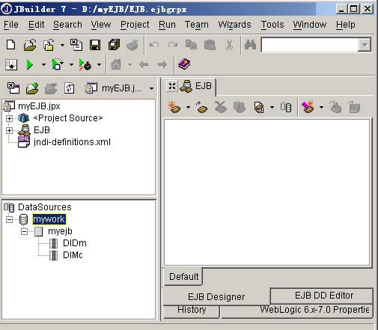Image resolution: width=378 pixels, height=330 pixels.
Task: Collapse the myejb table node
Action: pos(24,231)
